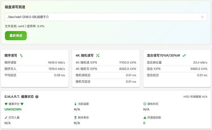212x130 pixels.
Task: Click the clock icon beside 通电时间
Action: click(x=145, y=104)
